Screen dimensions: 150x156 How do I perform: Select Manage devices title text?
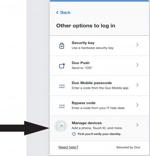[x=87, y=123]
